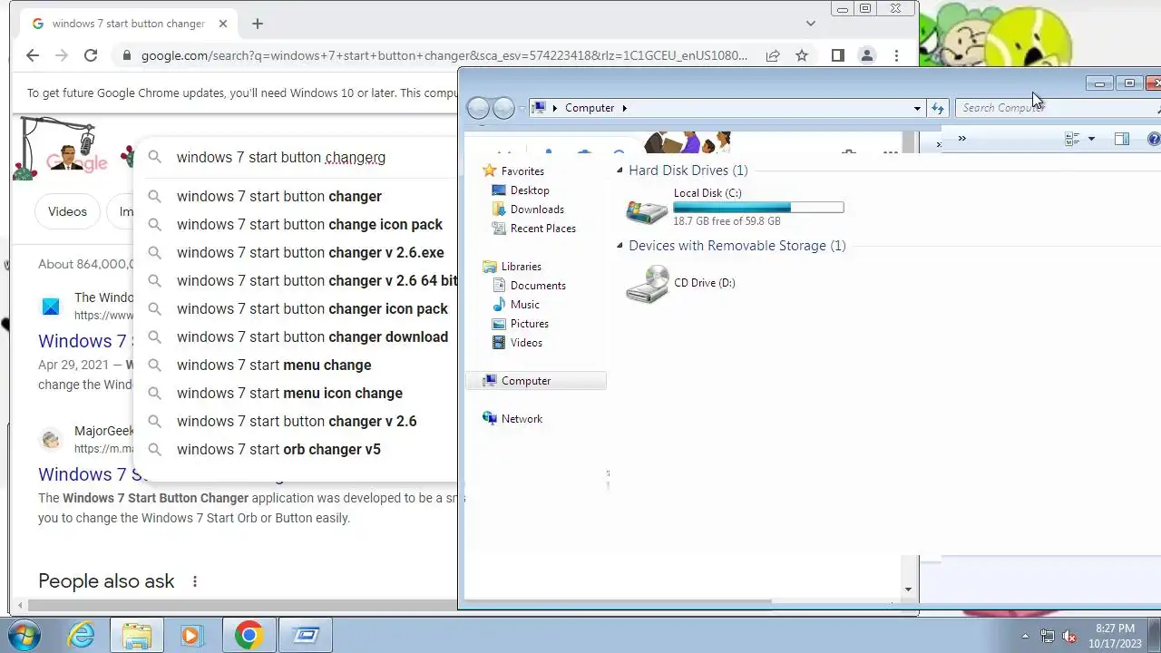The height and width of the screenshot is (653, 1161).
Task: Launch Internet Explorer from the taskbar
Action: coord(82,635)
